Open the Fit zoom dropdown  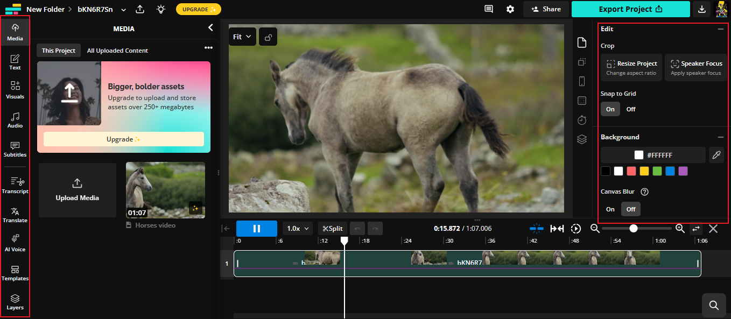tap(242, 37)
